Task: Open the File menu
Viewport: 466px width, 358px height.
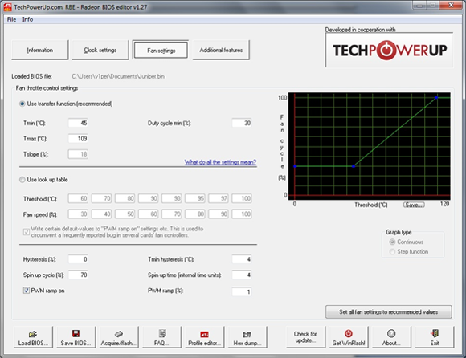Action: (x=11, y=19)
